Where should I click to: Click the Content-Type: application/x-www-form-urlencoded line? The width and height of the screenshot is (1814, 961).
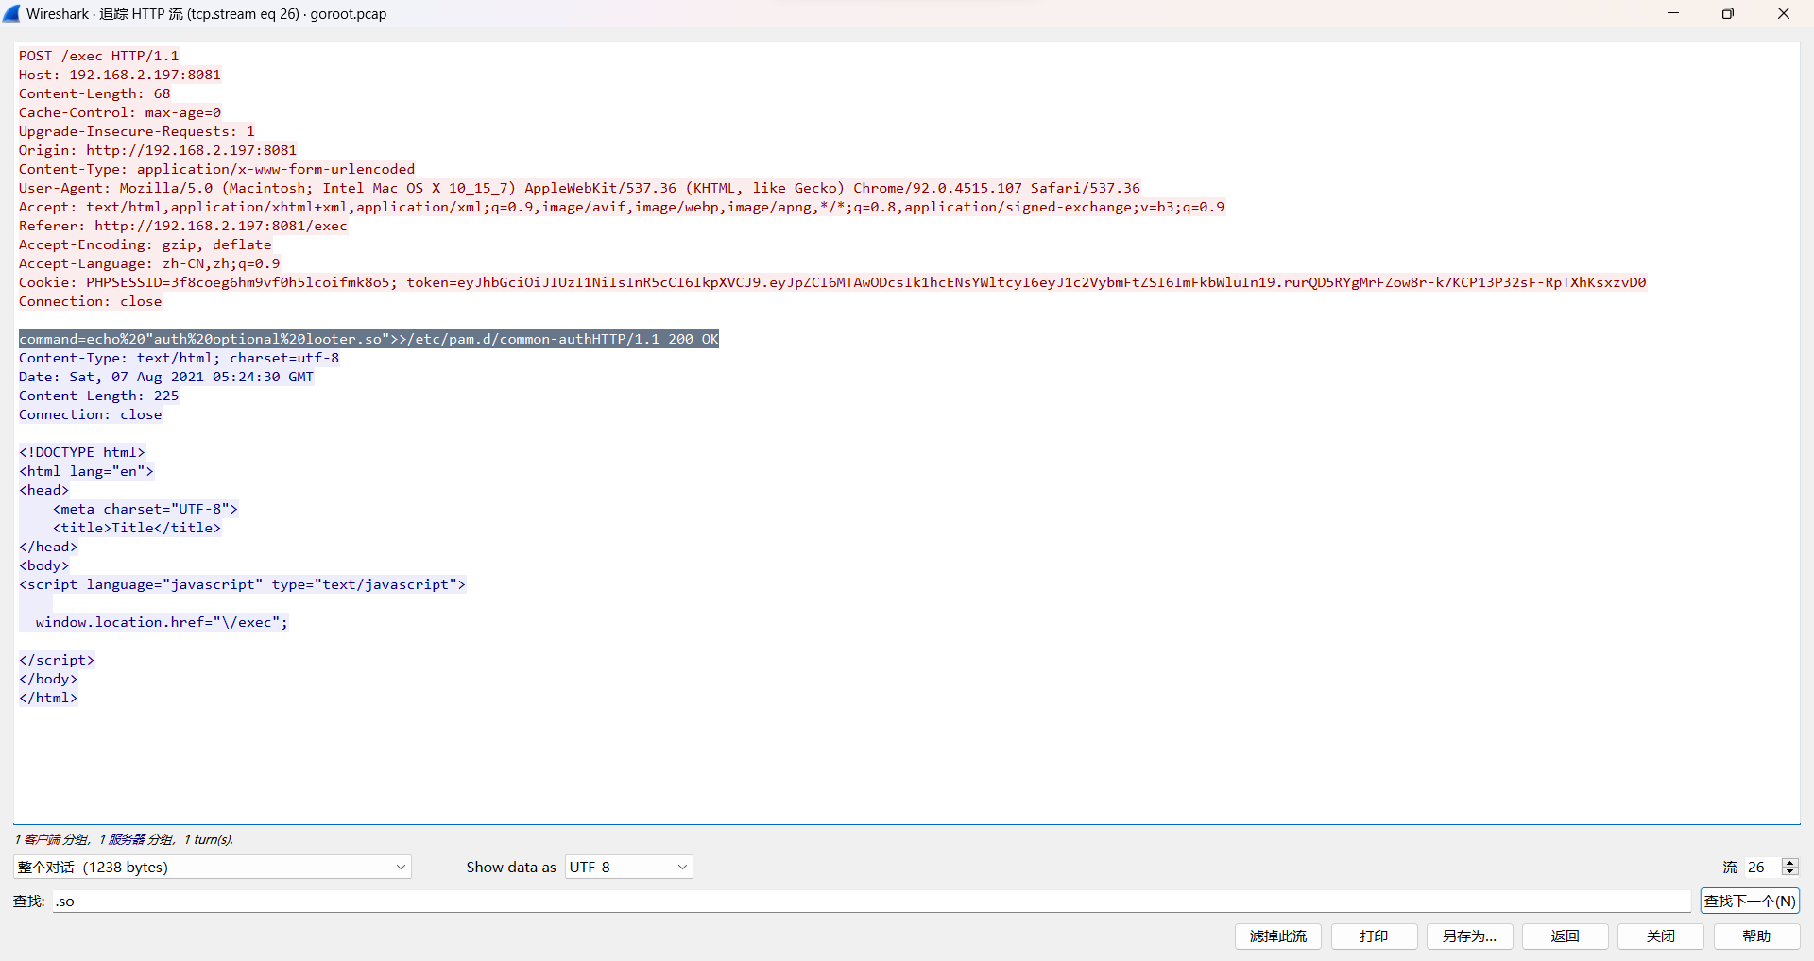(x=217, y=169)
